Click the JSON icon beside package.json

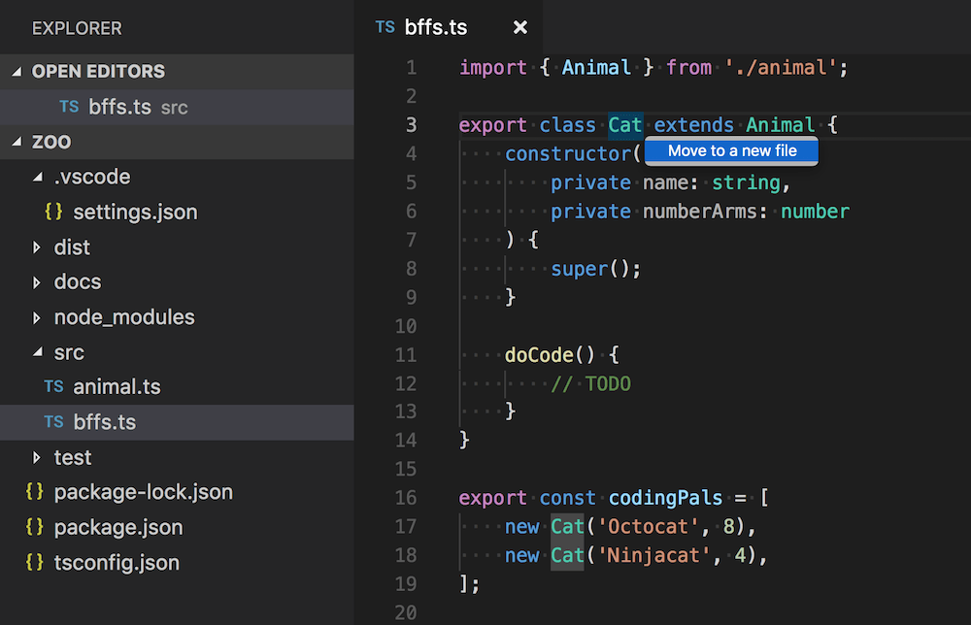(x=36, y=527)
